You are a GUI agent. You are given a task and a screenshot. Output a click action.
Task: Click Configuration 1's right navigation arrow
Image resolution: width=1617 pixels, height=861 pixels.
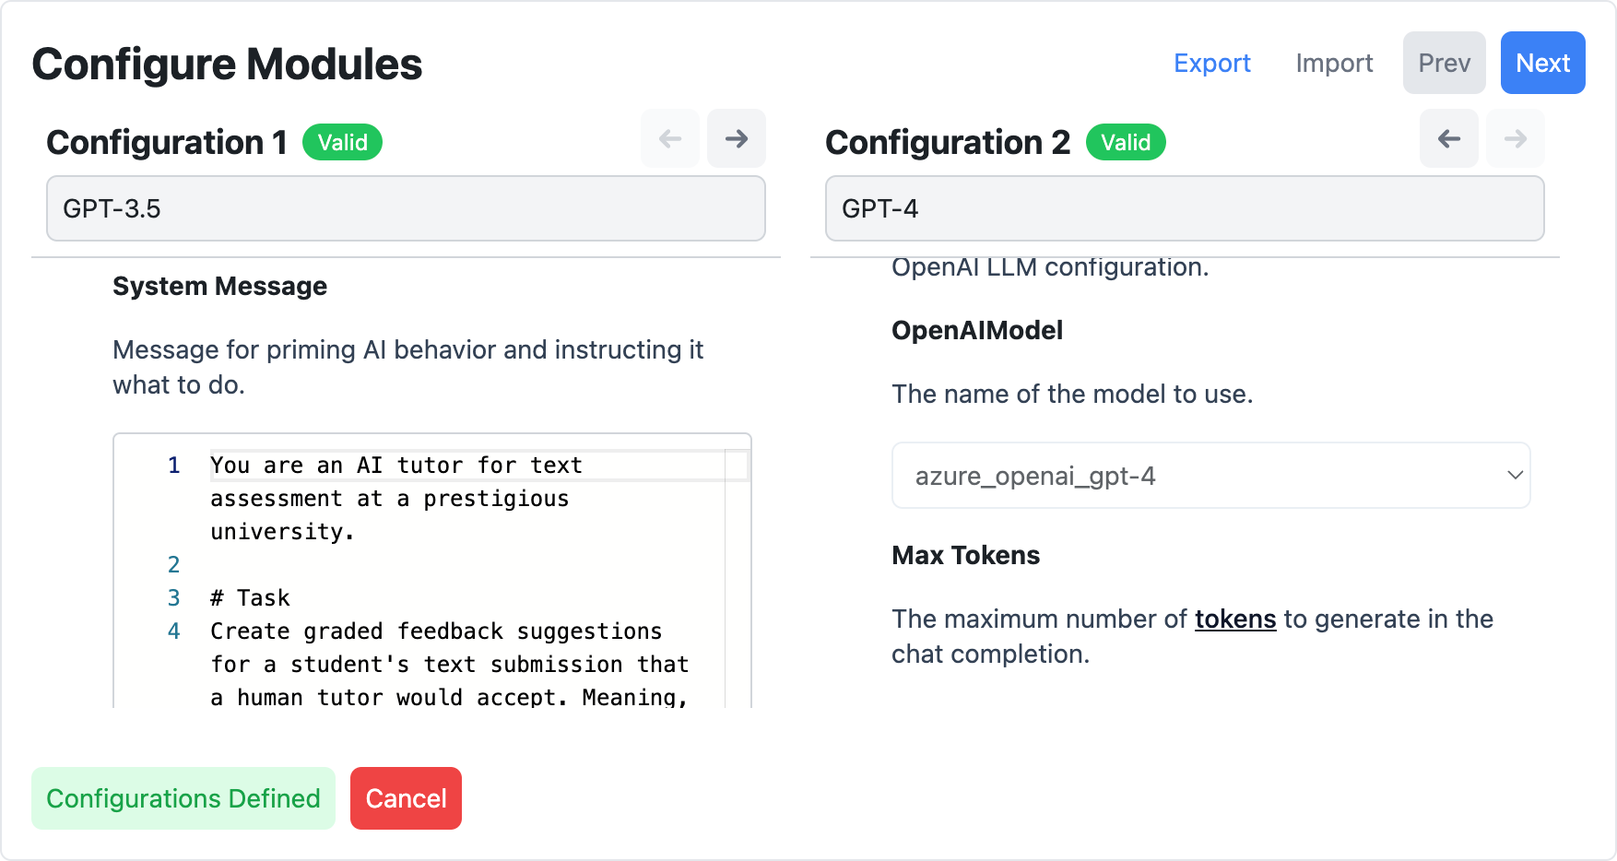click(736, 138)
